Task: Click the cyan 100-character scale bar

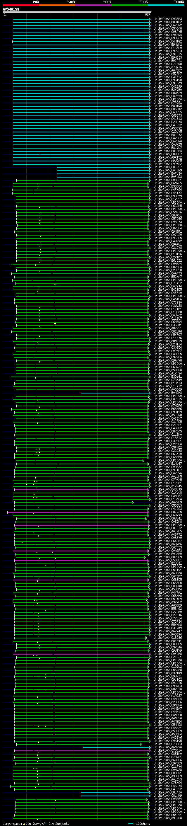Action: click(131, 823)
